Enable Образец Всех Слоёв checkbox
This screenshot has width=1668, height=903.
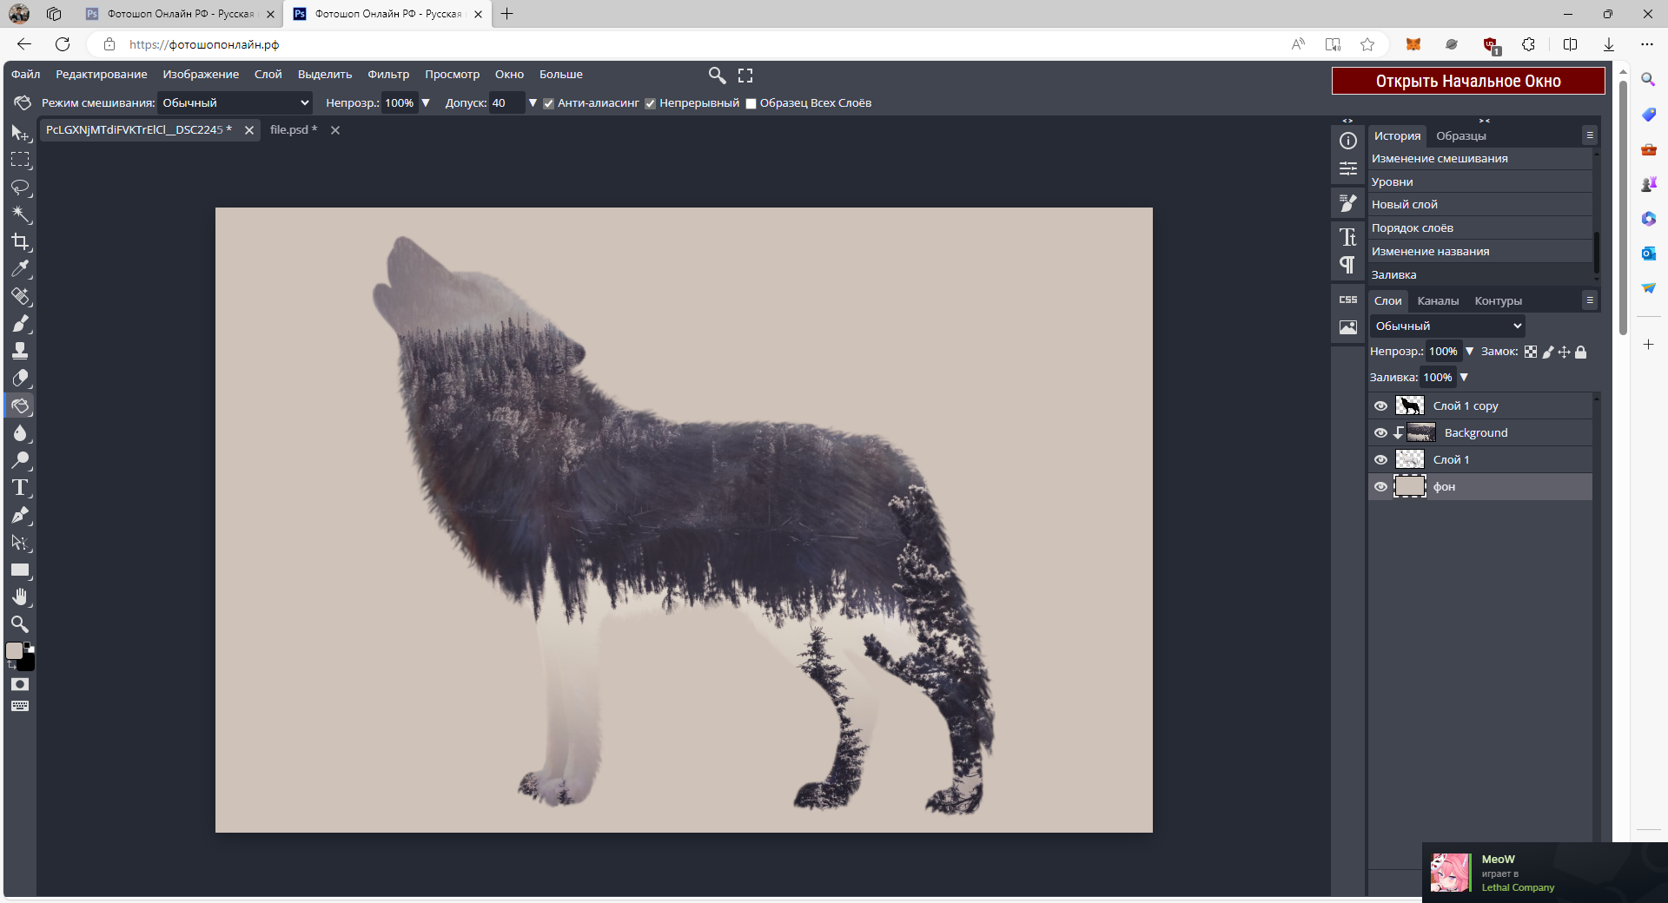coord(751,103)
